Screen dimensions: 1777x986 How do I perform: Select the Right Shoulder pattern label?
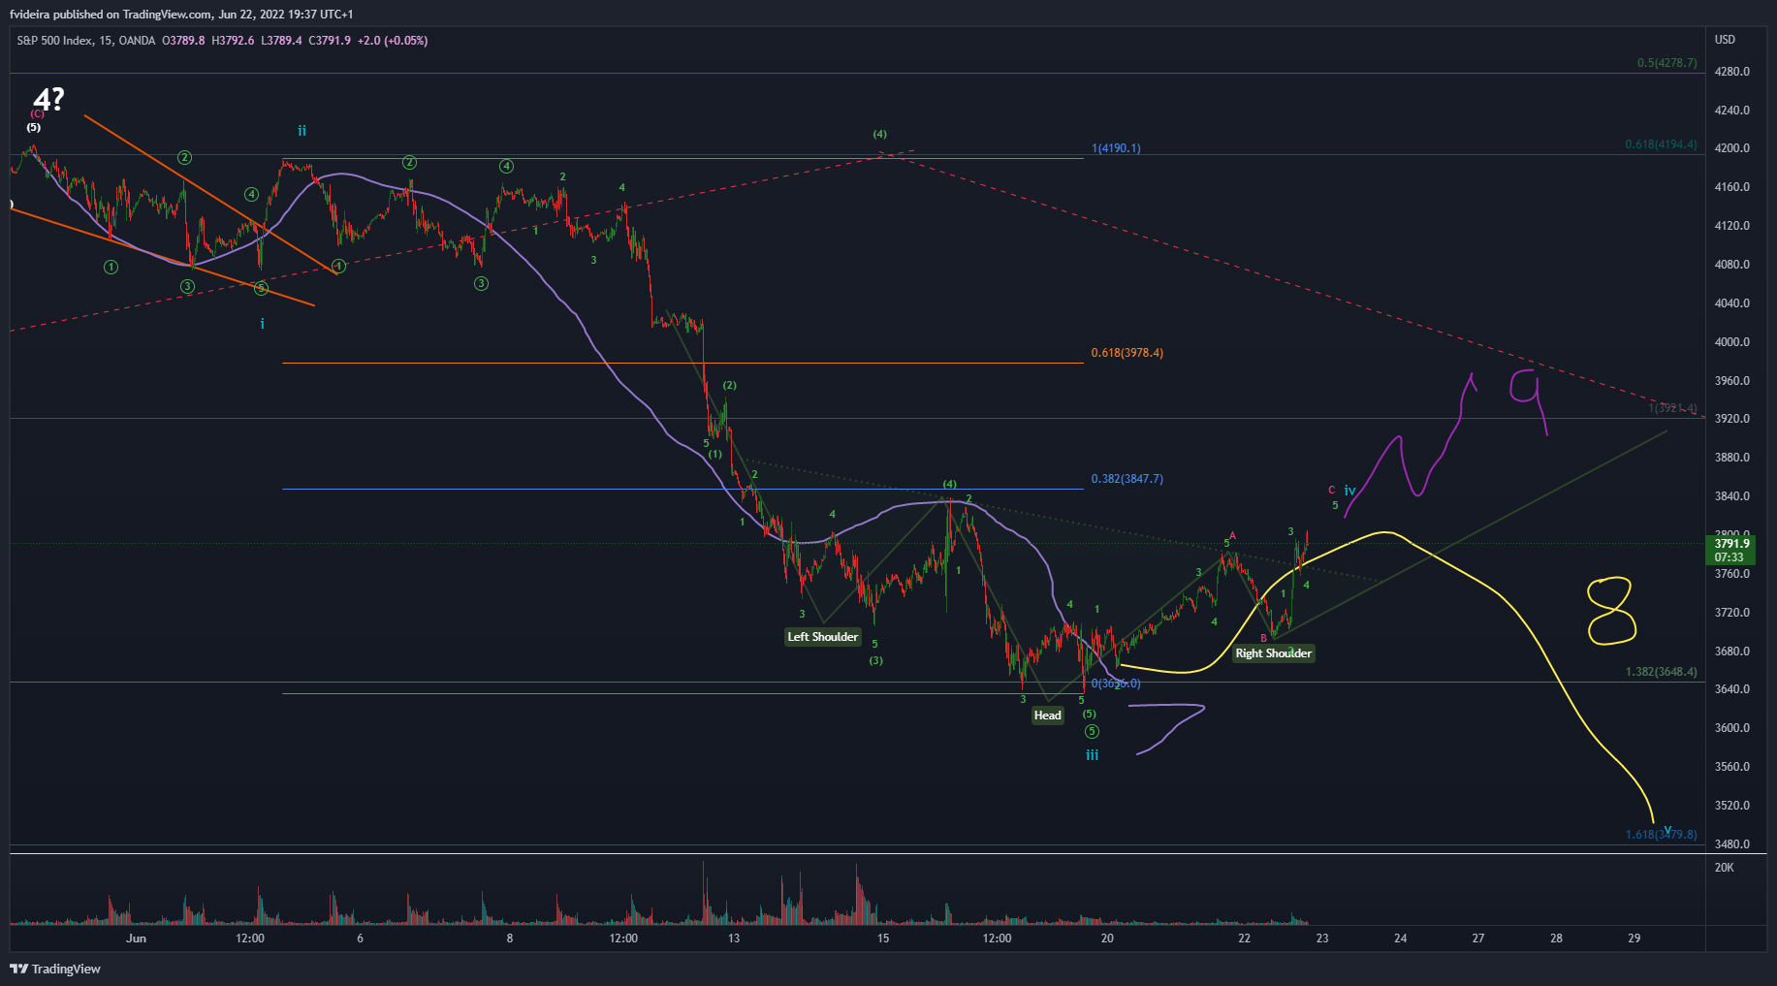1273,653
